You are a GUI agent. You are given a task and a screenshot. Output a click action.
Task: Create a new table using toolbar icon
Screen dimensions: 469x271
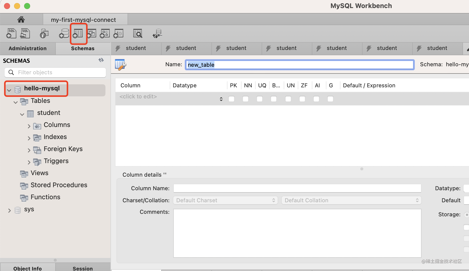coord(78,33)
